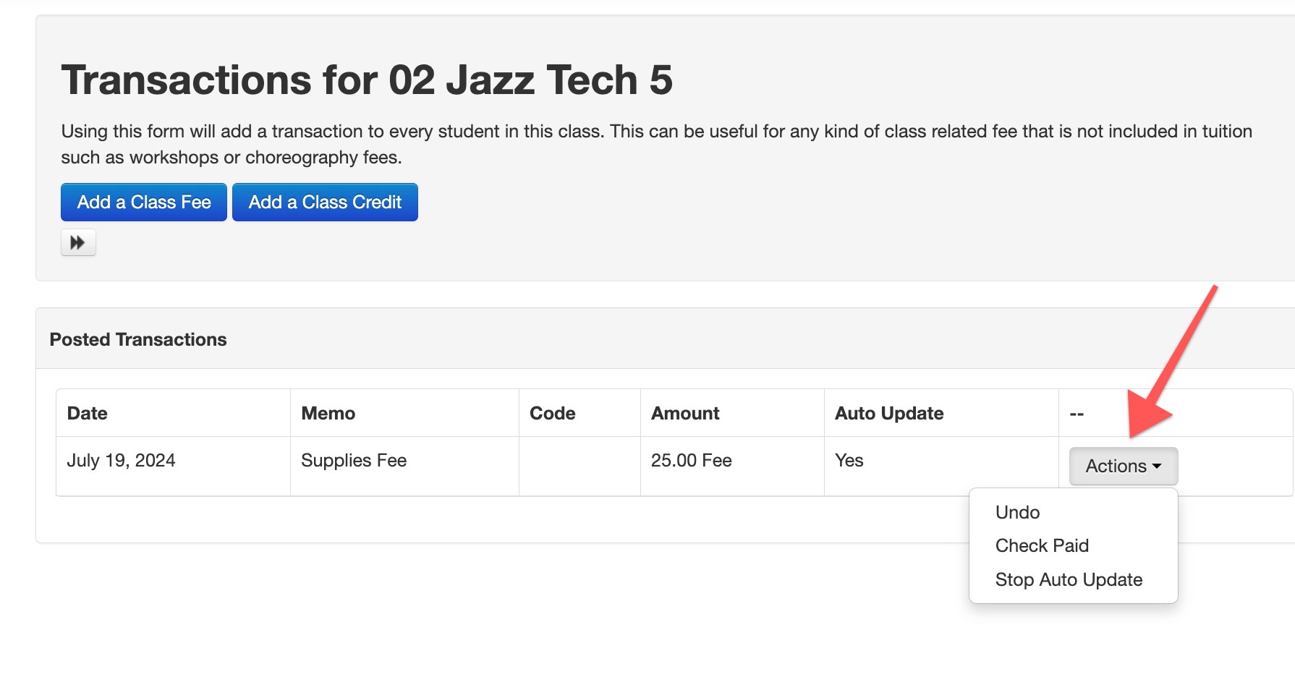Screen dimensions: 1295x677
Task: Click the July 19, 2024 date cell
Action: [121, 461]
